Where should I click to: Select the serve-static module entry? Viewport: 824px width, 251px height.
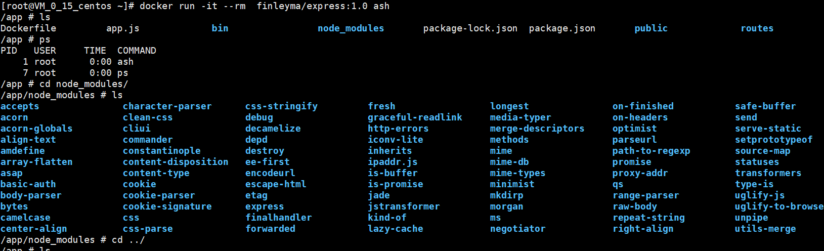pos(768,129)
